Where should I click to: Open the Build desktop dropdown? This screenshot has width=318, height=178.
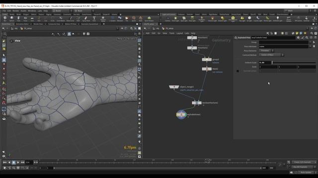coord(62,11)
